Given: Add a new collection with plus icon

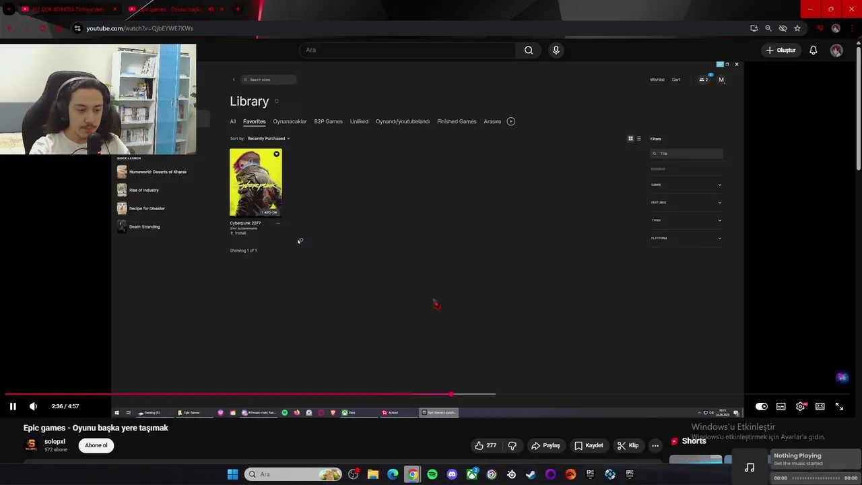Looking at the screenshot, I should [510, 121].
